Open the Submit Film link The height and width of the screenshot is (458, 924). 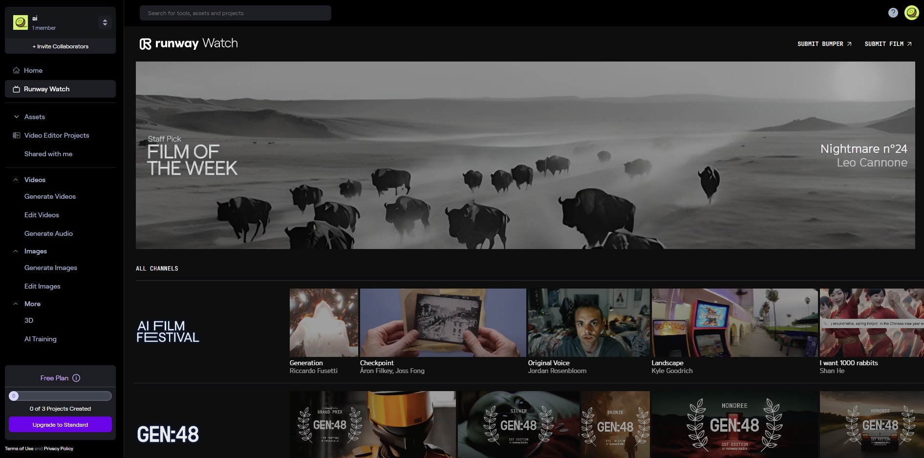click(x=888, y=44)
